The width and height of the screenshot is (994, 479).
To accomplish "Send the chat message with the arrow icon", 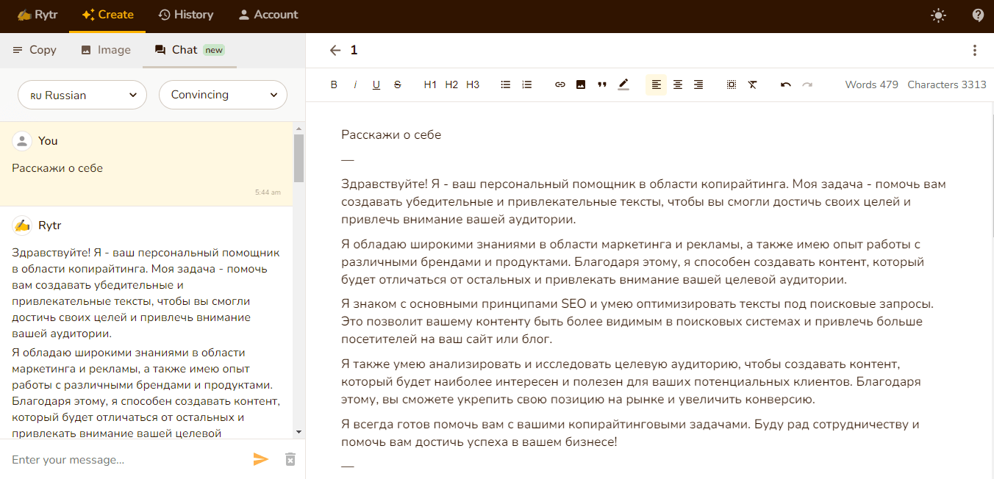I will click(261, 458).
